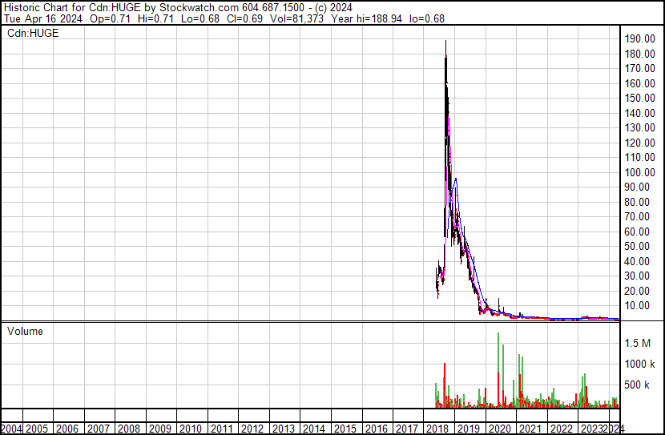Select the 100.00 price axis label
The image size is (665, 435).
(x=641, y=172)
